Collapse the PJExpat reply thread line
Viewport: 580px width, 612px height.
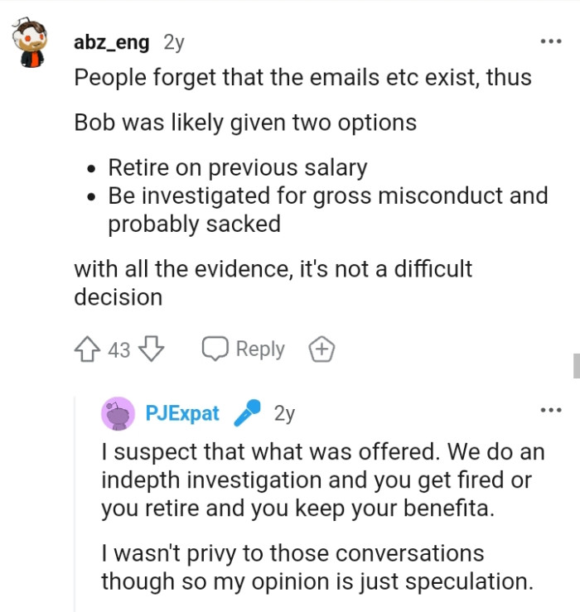point(75,505)
